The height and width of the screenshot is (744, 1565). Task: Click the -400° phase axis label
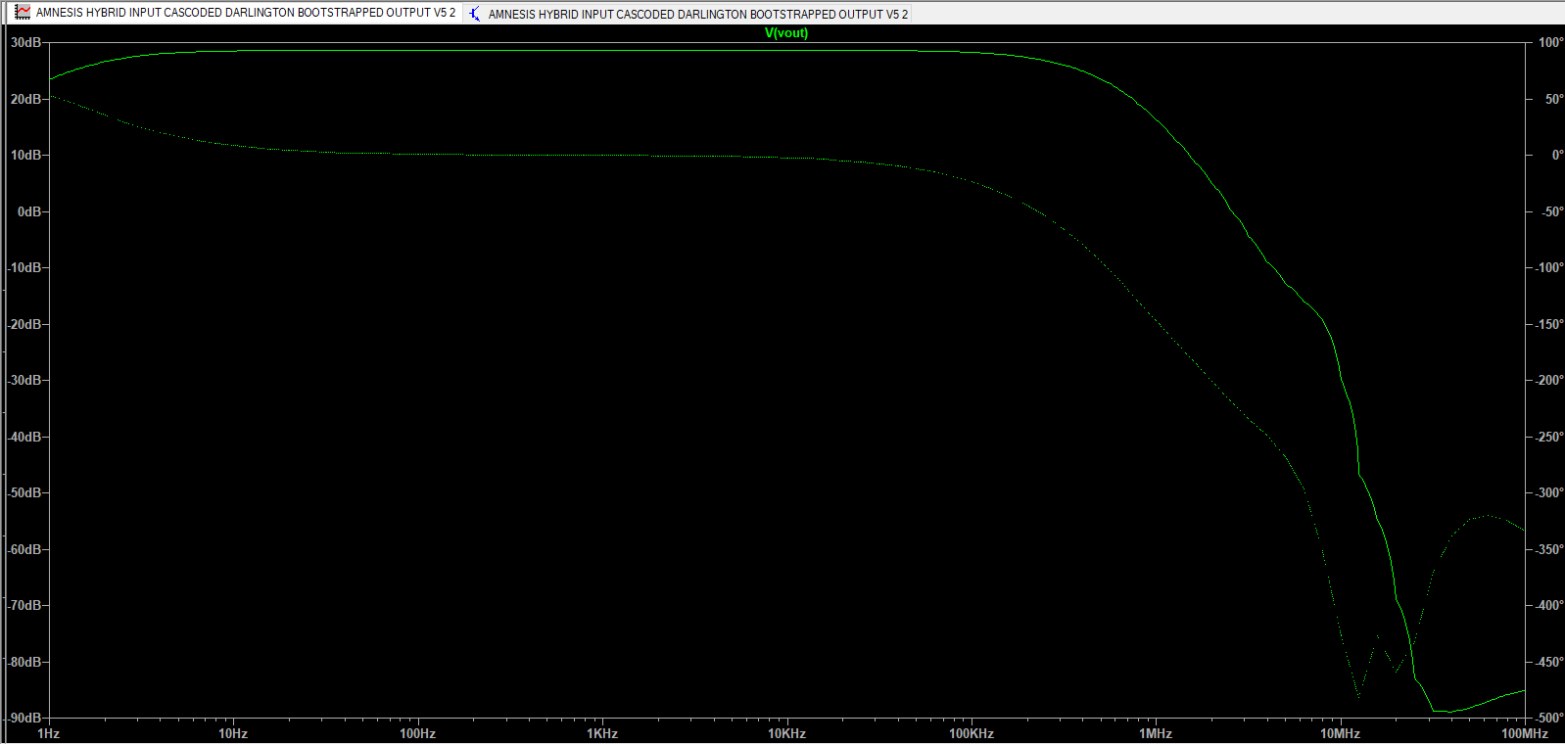1548,606
